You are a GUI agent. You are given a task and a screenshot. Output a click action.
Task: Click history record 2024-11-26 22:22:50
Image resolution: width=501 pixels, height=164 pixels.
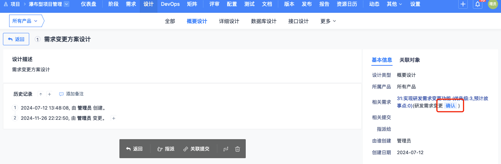click(63, 118)
